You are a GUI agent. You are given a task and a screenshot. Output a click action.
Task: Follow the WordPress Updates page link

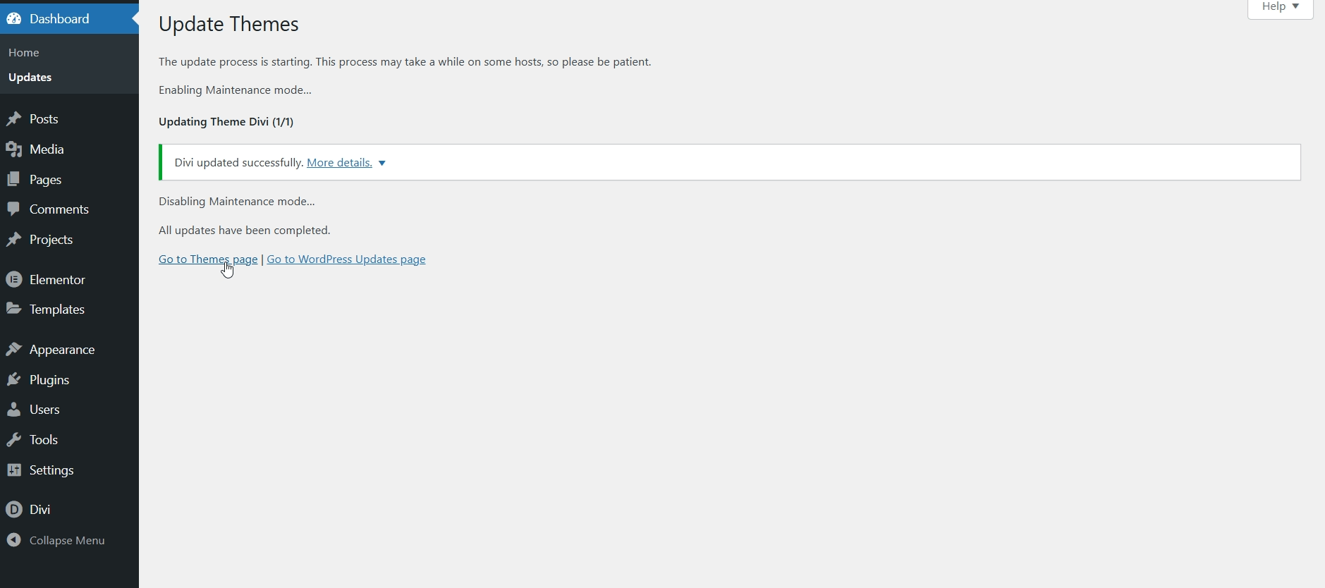point(346,259)
